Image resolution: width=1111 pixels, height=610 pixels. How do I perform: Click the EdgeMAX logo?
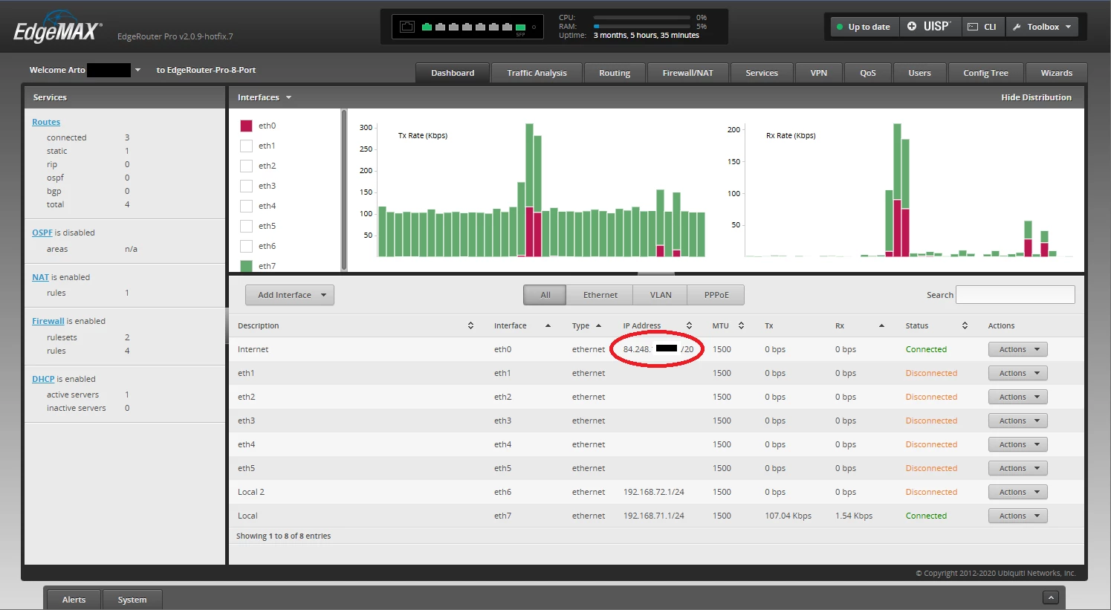pos(58,28)
